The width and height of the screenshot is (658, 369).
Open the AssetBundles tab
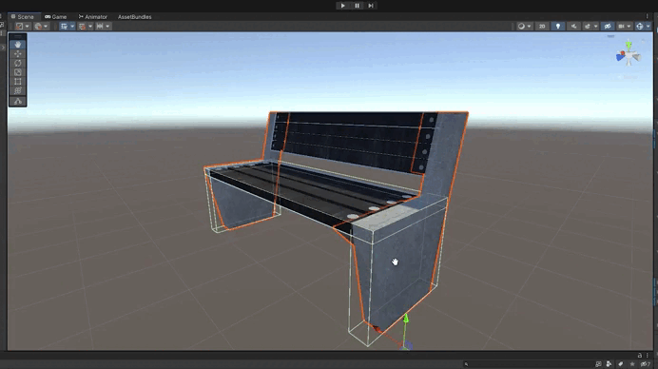[135, 17]
